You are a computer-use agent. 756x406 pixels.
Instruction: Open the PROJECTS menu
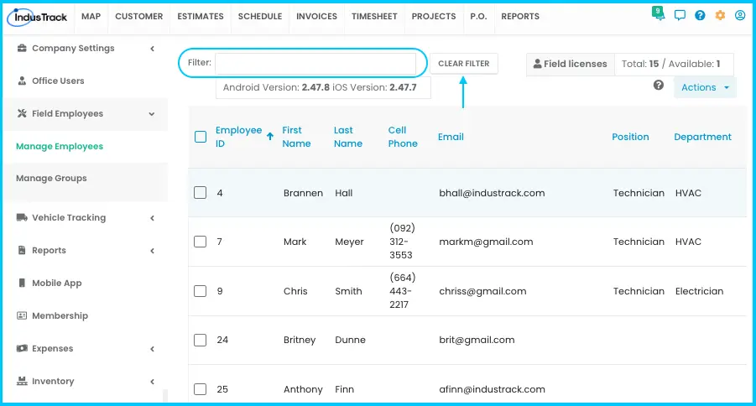point(434,17)
